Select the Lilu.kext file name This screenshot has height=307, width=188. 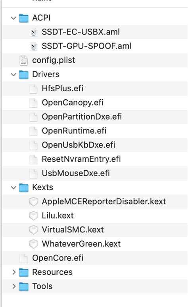[x=58, y=216]
